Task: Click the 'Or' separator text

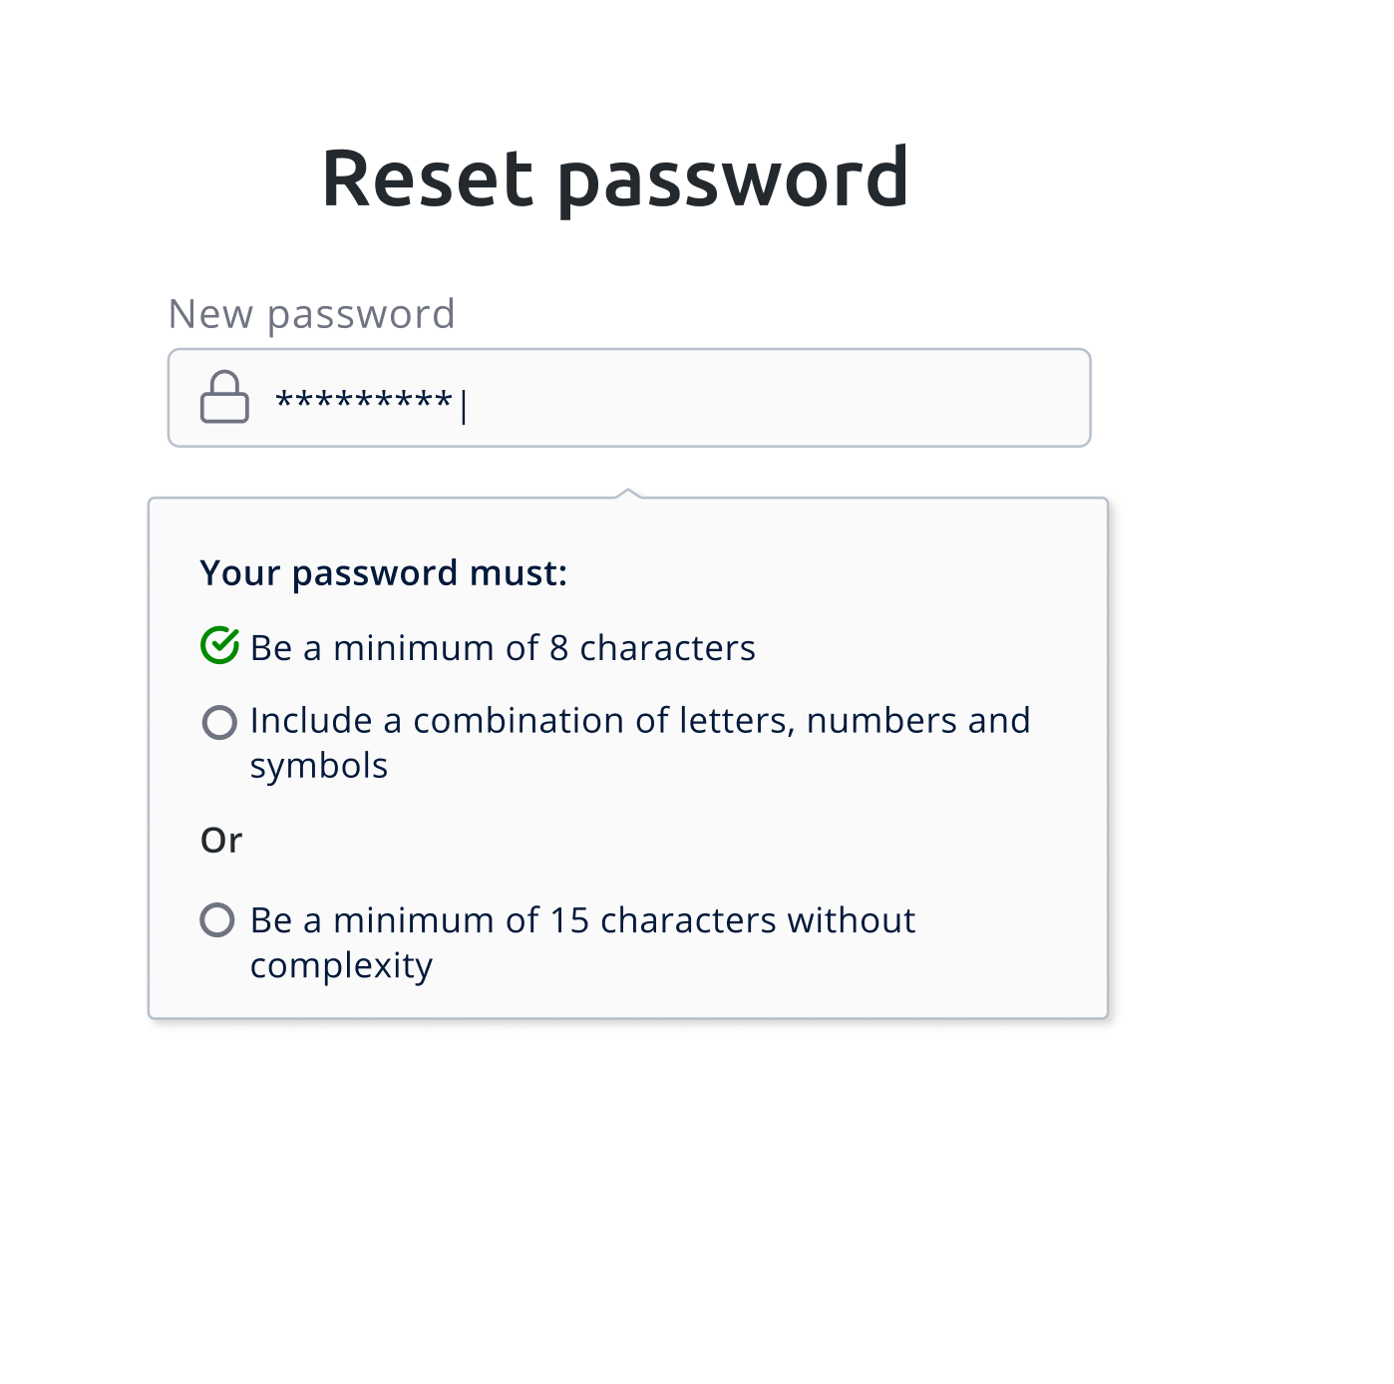Action: (221, 841)
